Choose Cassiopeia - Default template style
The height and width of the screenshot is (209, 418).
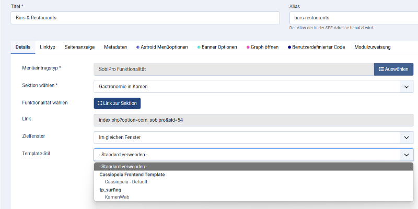(x=126, y=182)
